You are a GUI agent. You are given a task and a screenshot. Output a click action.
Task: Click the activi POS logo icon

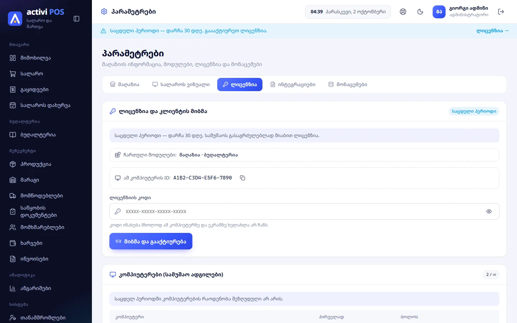pyautogui.click(x=15, y=19)
